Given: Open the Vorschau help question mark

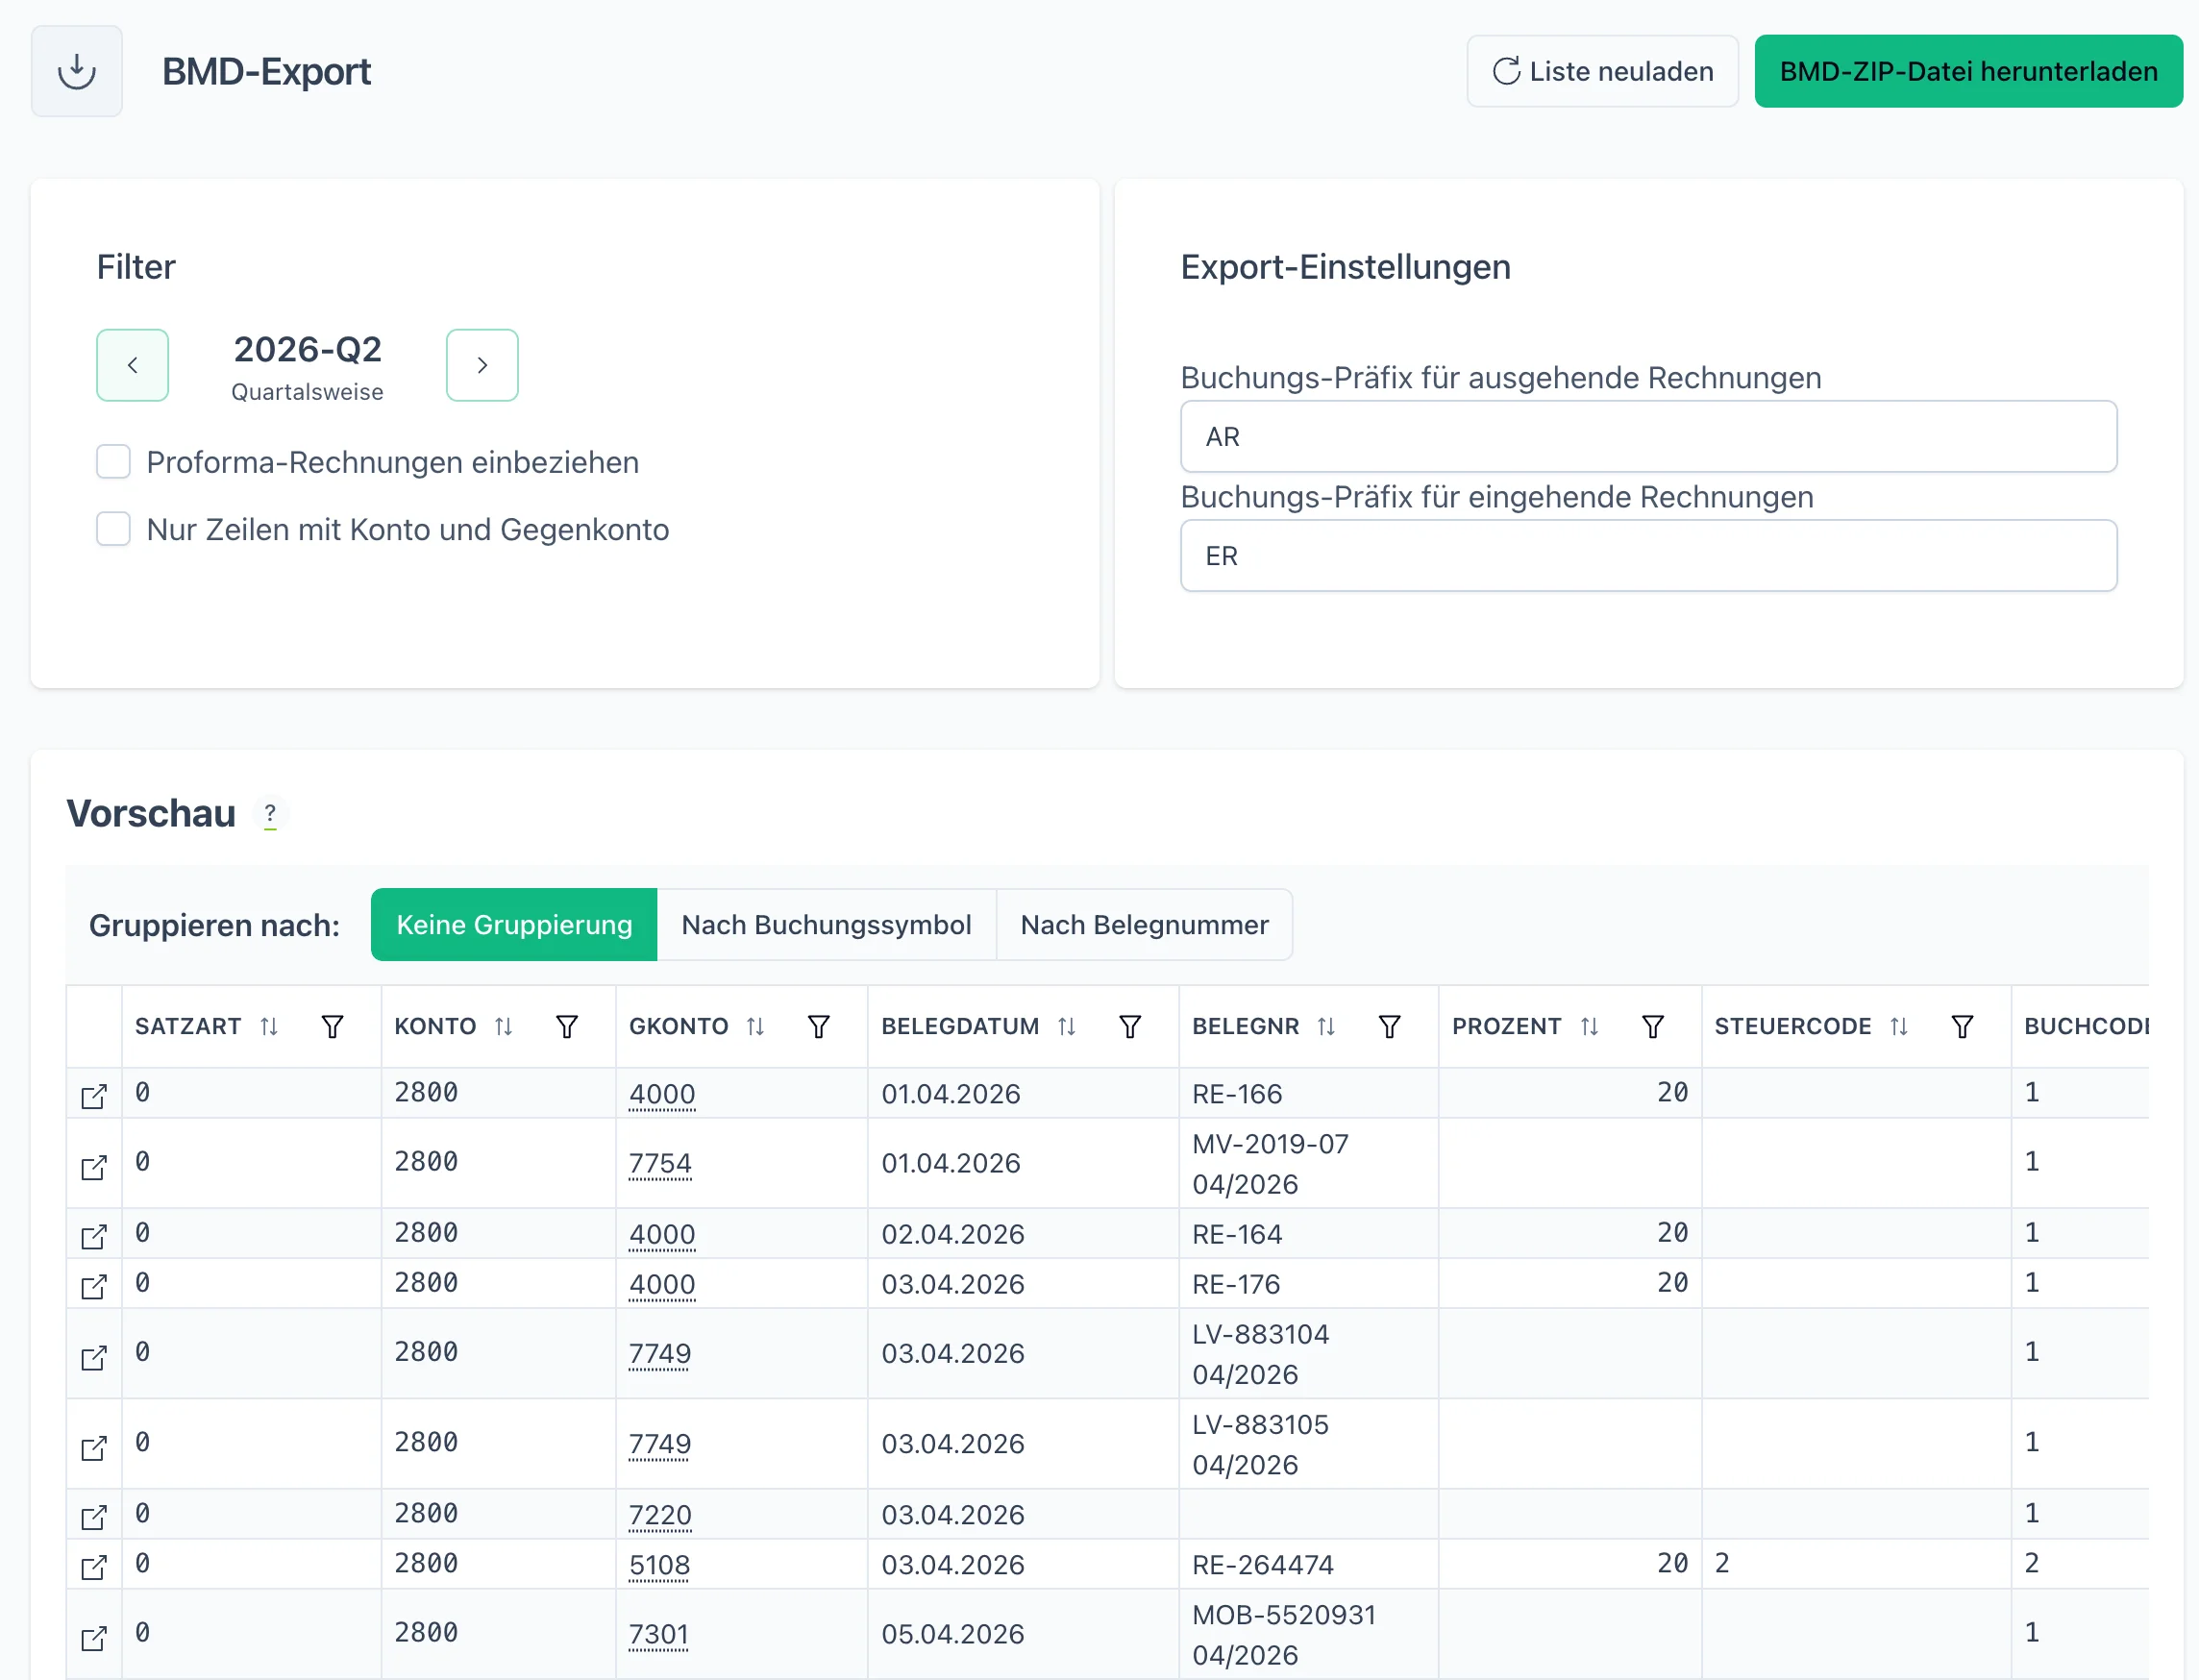Looking at the screenshot, I should (270, 813).
